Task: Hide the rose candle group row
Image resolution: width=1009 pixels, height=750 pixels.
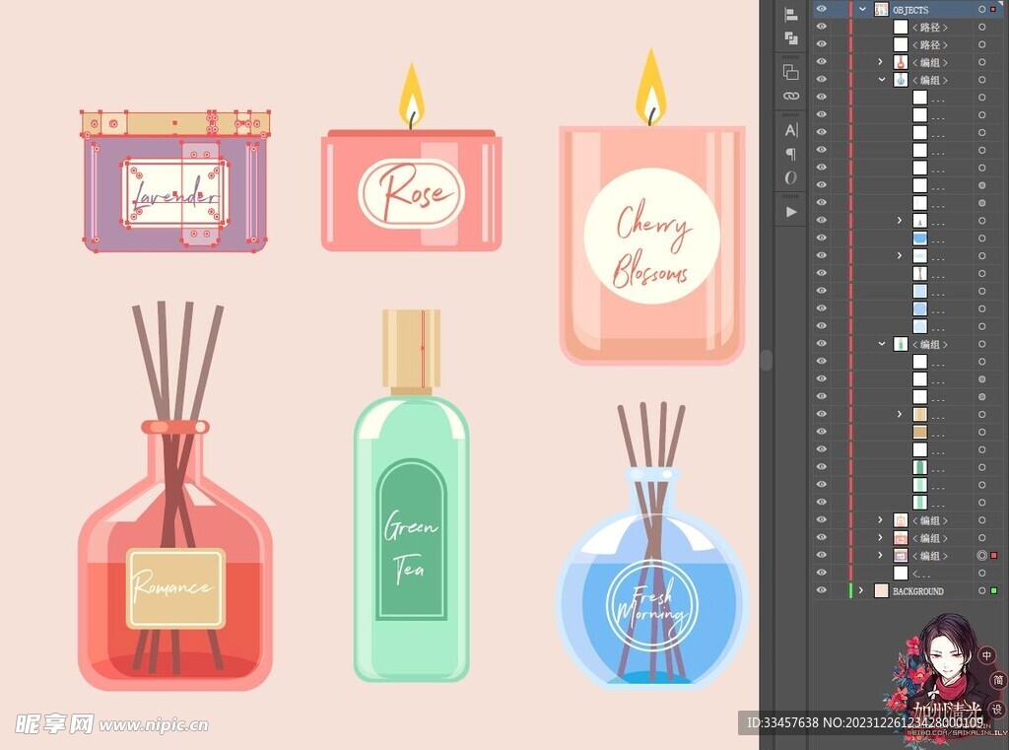Action: click(821, 537)
